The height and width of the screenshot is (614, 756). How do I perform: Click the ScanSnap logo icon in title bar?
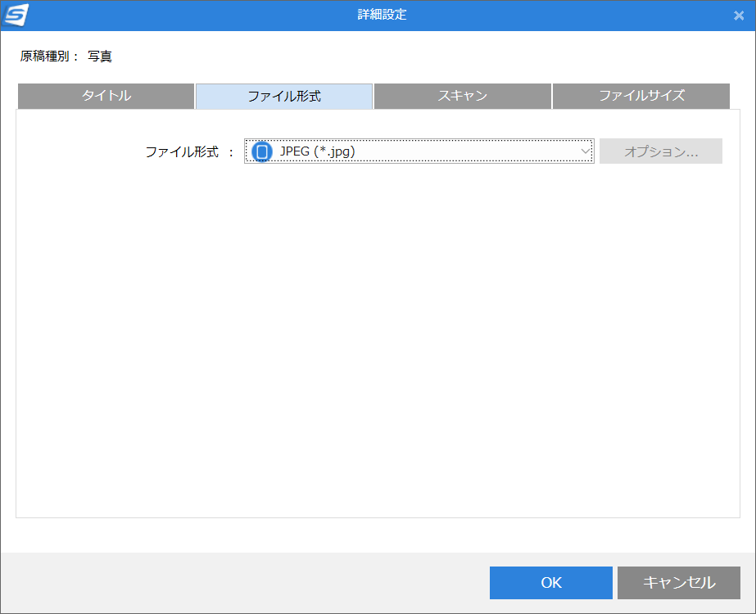16,15
